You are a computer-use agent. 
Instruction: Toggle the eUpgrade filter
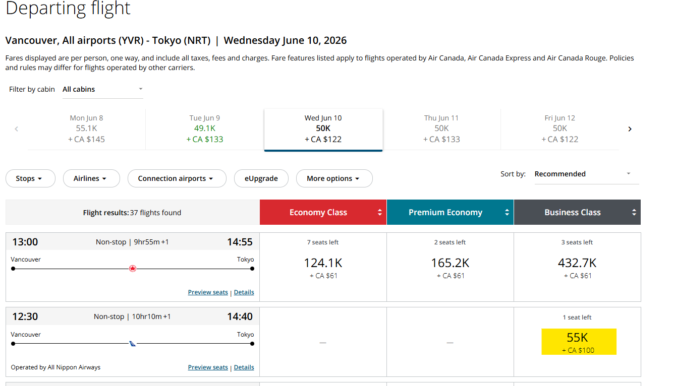pyautogui.click(x=261, y=178)
